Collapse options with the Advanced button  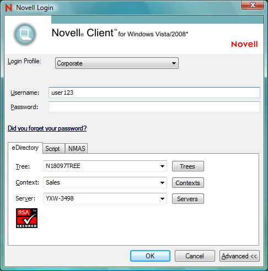pyautogui.click(x=239, y=256)
